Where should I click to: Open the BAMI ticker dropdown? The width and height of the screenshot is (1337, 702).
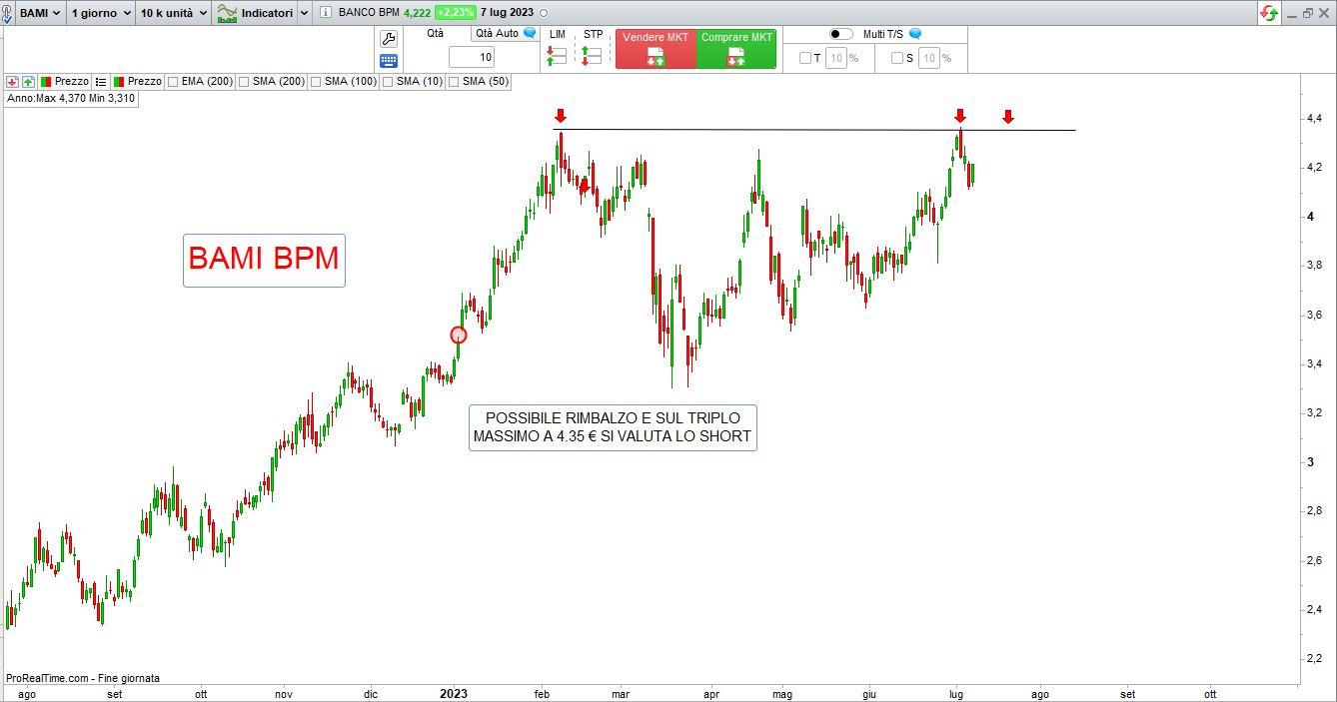pyautogui.click(x=41, y=13)
